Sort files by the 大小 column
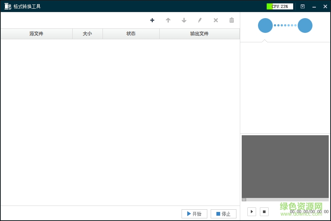Image resolution: width=331 pixels, height=221 pixels. coord(87,34)
